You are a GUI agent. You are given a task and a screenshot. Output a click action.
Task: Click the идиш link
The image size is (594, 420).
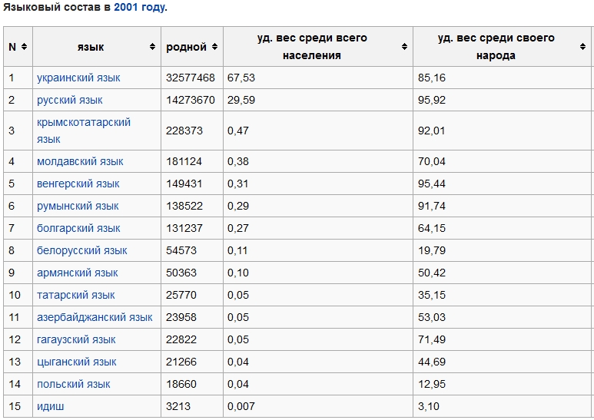51,406
